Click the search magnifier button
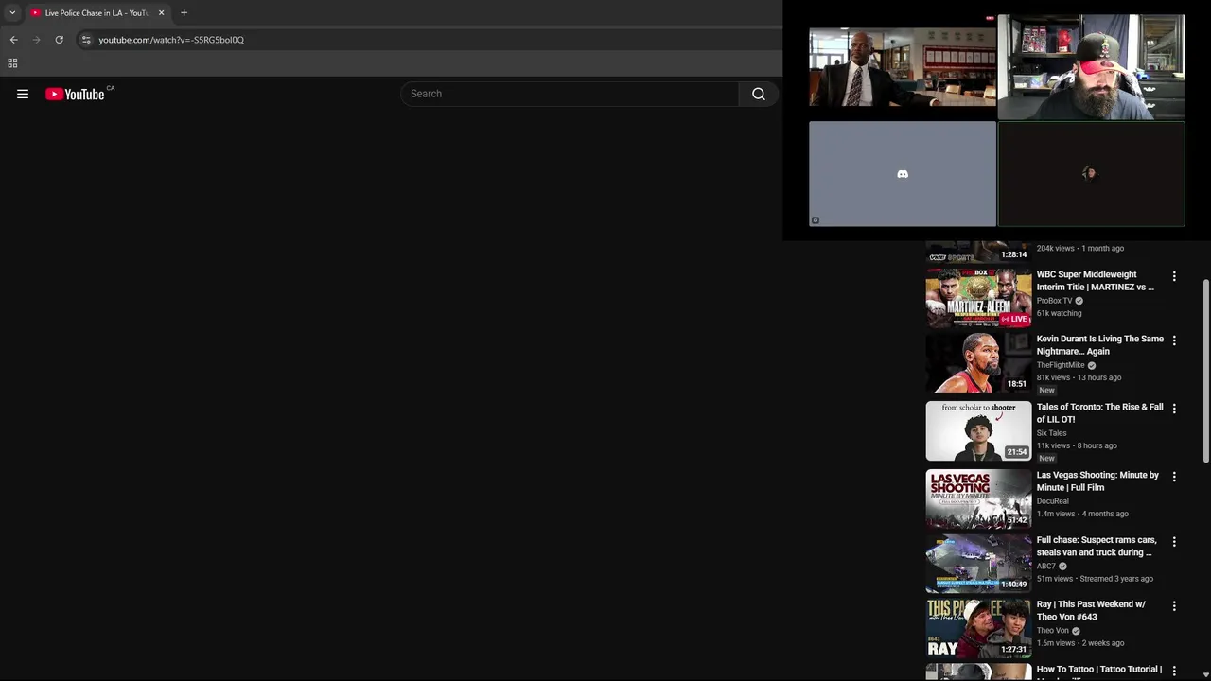This screenshot has width=1211, height=681. (759, 94)
